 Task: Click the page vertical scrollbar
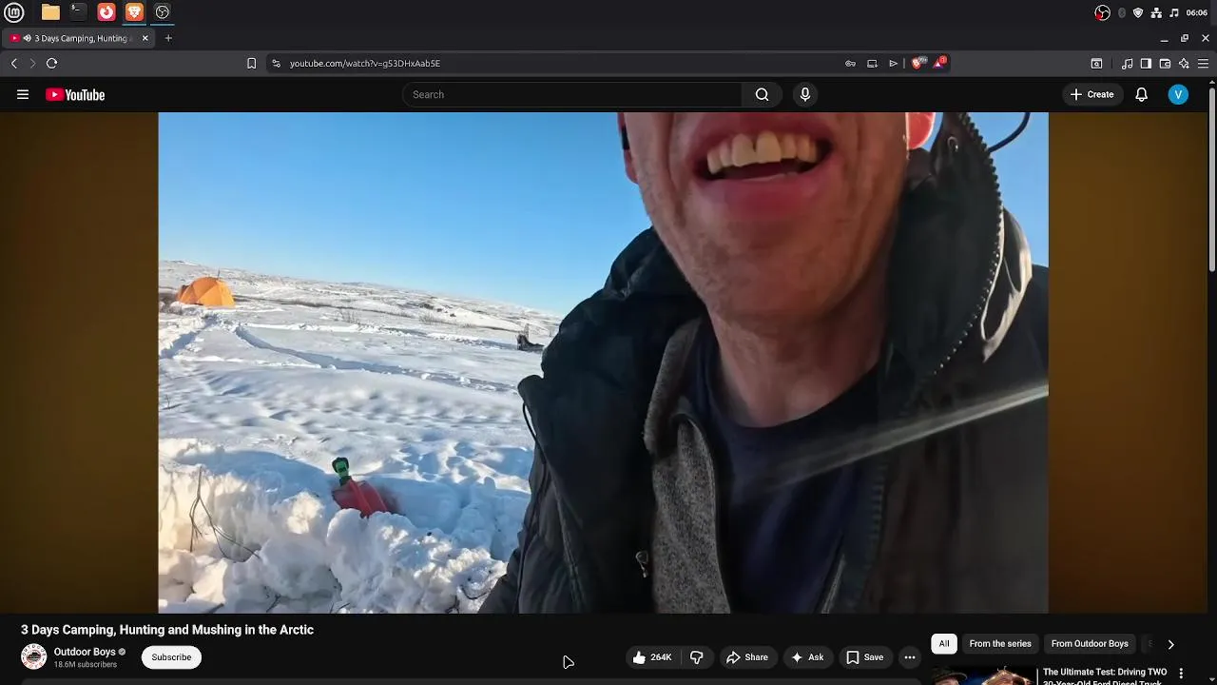pyautogui.click(x=1212, y=179)
